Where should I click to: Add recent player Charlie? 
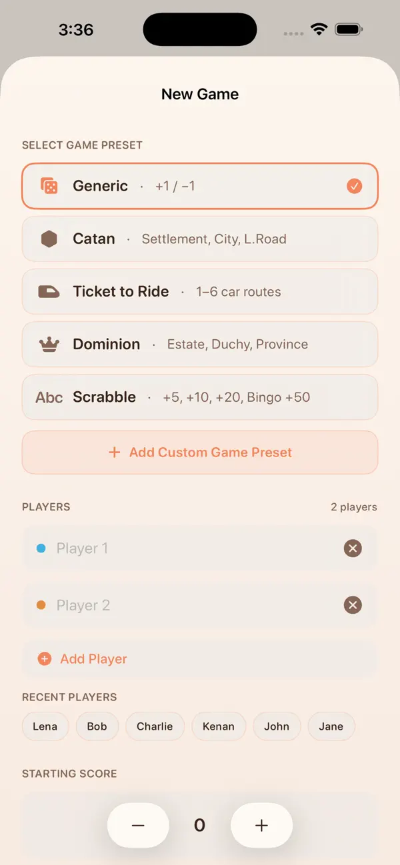155,726
